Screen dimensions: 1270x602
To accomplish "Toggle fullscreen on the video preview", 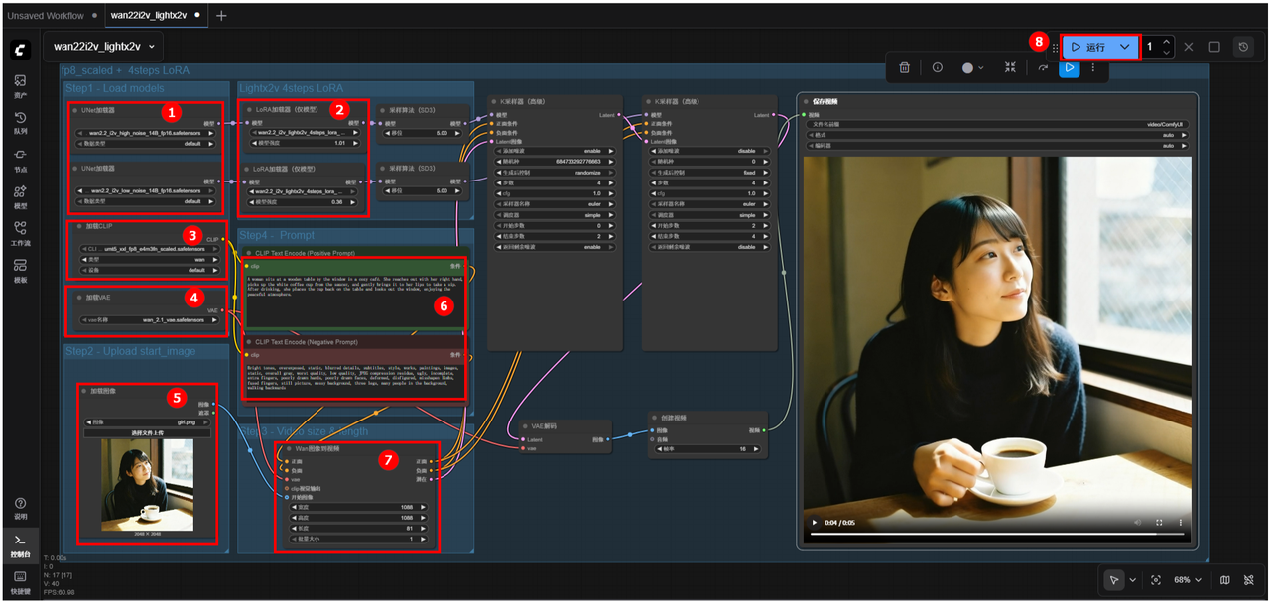I will [1159, 523].
